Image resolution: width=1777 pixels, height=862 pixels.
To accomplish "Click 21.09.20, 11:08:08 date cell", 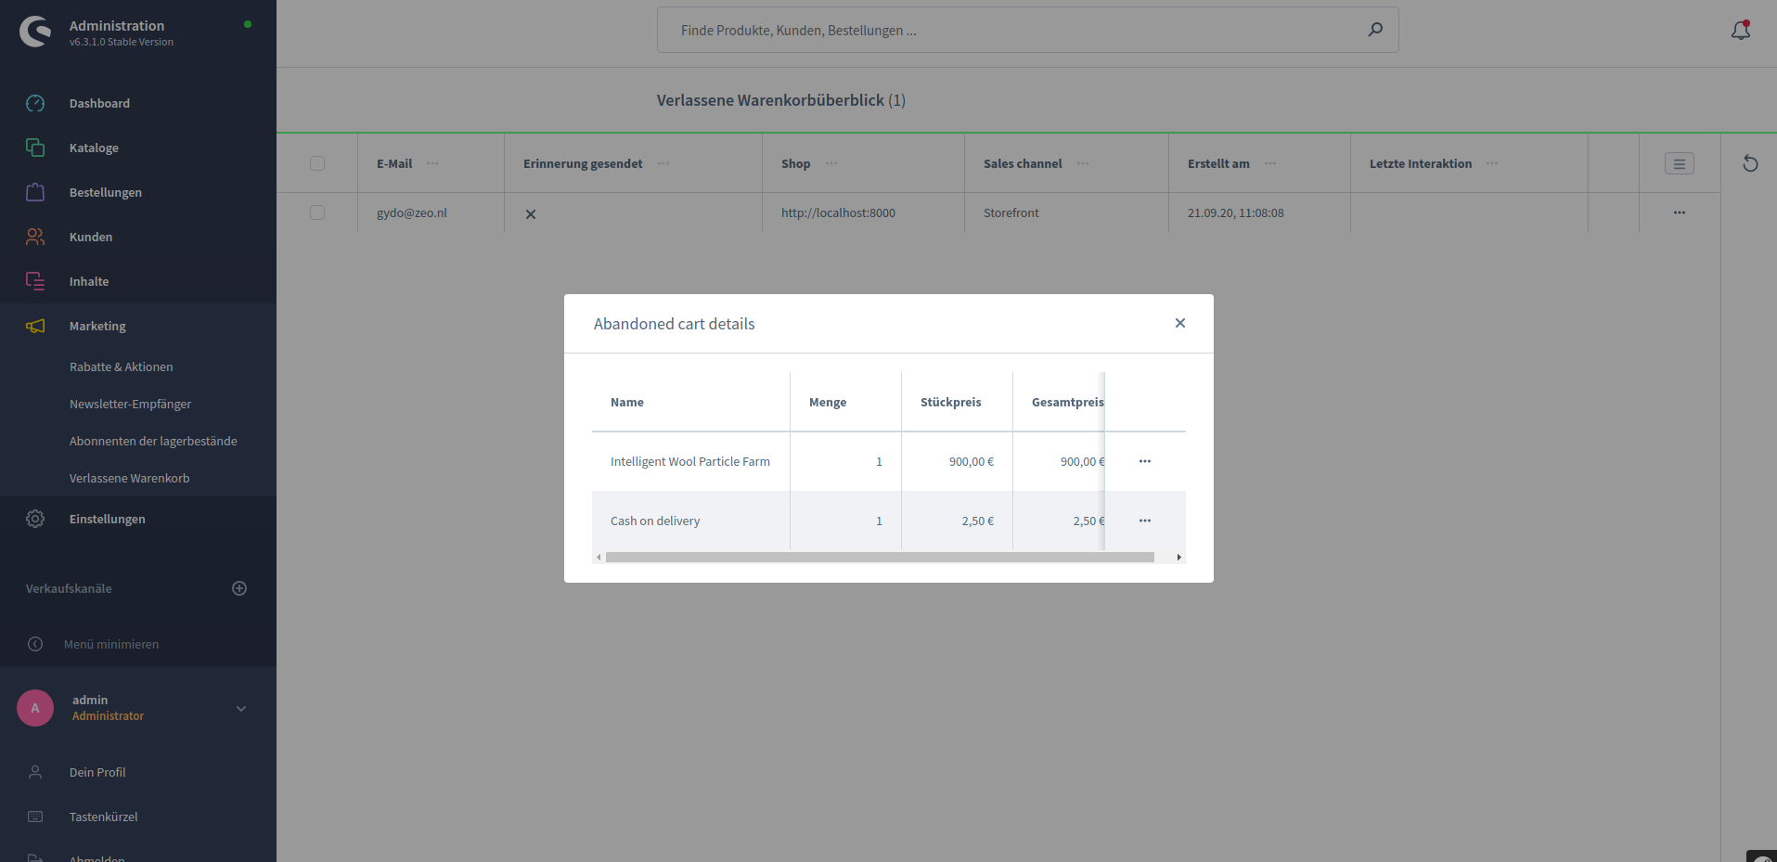I will [x=1236, y=212].
